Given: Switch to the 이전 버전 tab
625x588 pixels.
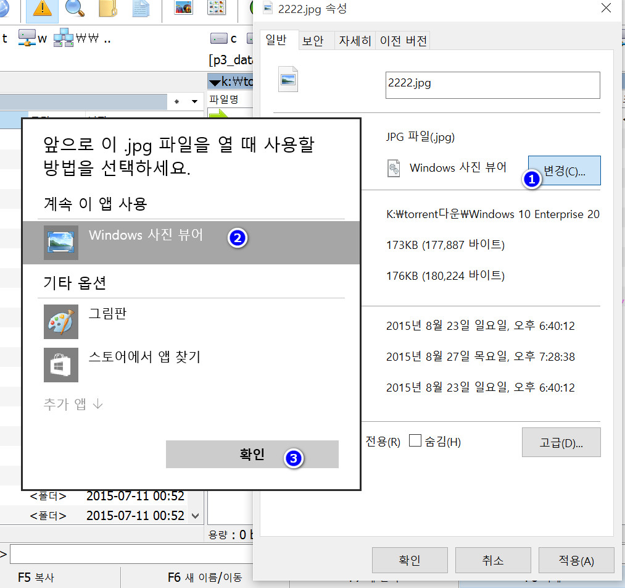Looking at the screenshot, I should 403,41.
